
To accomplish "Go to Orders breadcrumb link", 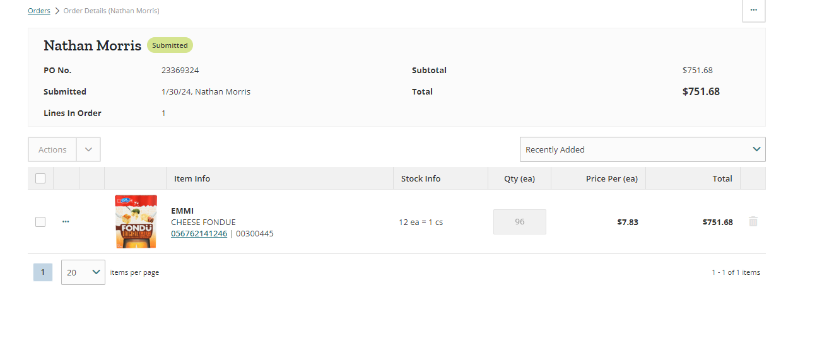I will pos(39,11).
